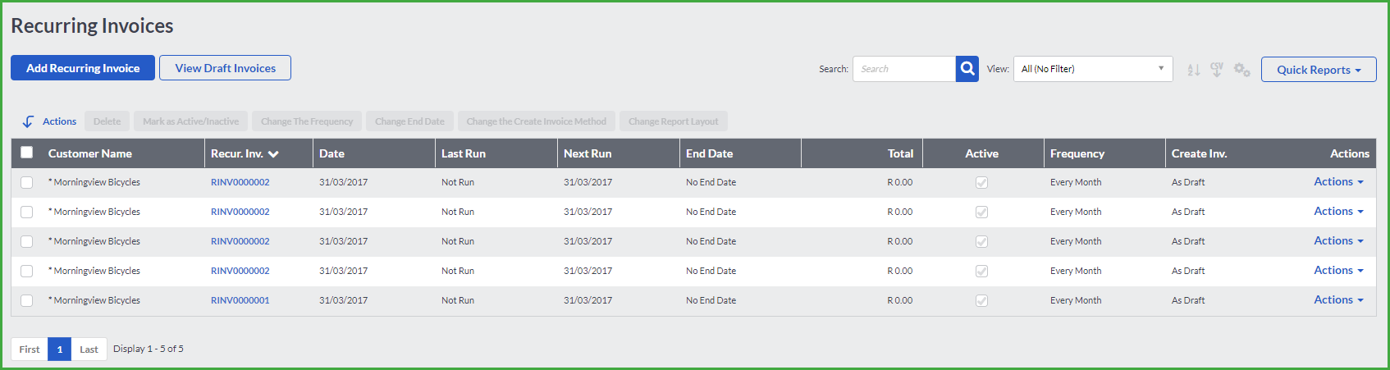1390x370 pixels.
Task: Sort by Last Run column header
Action: pos(464,153)
